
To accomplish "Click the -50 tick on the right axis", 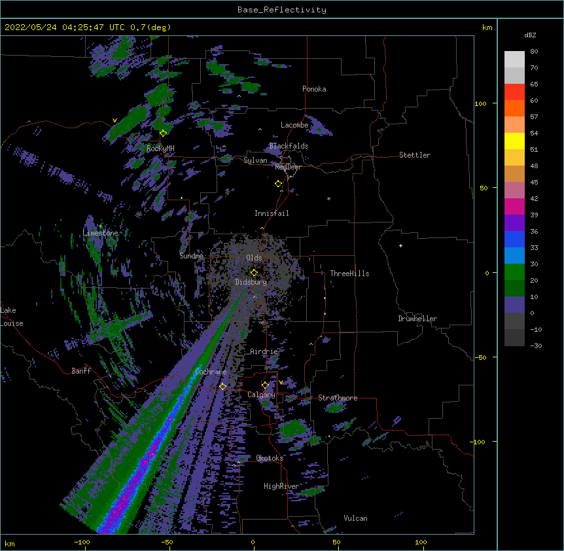I will tap(481, 357).
